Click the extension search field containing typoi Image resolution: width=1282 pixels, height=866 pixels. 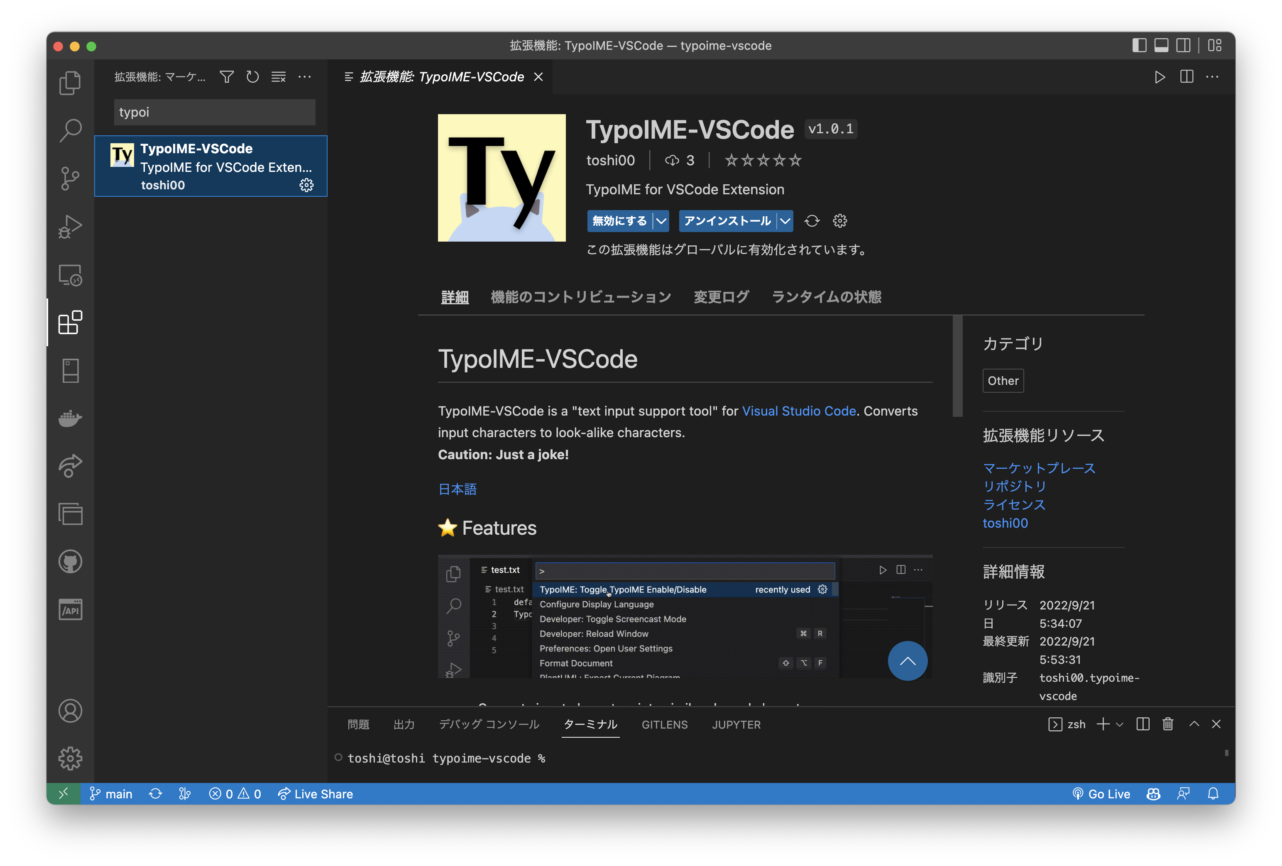click(215, 112)
